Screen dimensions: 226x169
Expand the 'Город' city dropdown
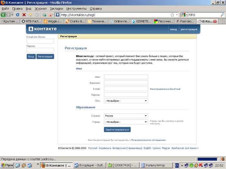[126, 122]
